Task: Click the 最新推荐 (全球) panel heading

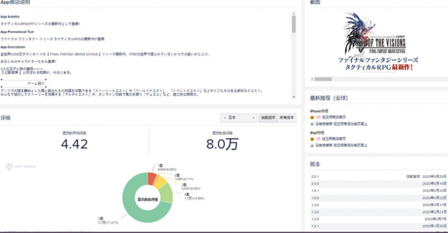Action: (329, 98)
